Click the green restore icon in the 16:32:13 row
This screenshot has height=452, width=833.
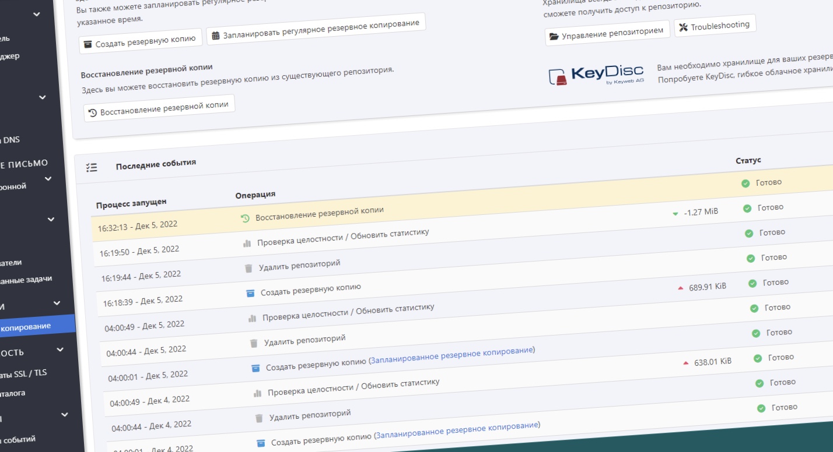[x=245, y=218]
